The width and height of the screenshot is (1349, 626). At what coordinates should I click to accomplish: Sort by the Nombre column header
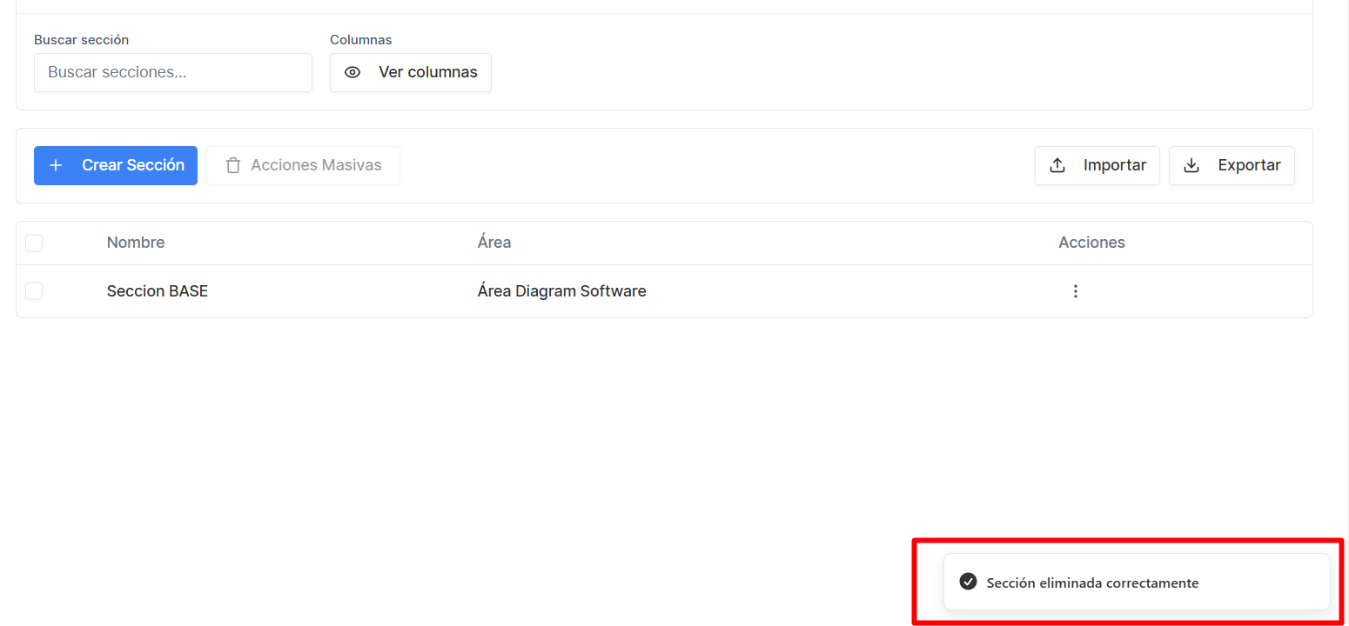[x=136, y=243]
